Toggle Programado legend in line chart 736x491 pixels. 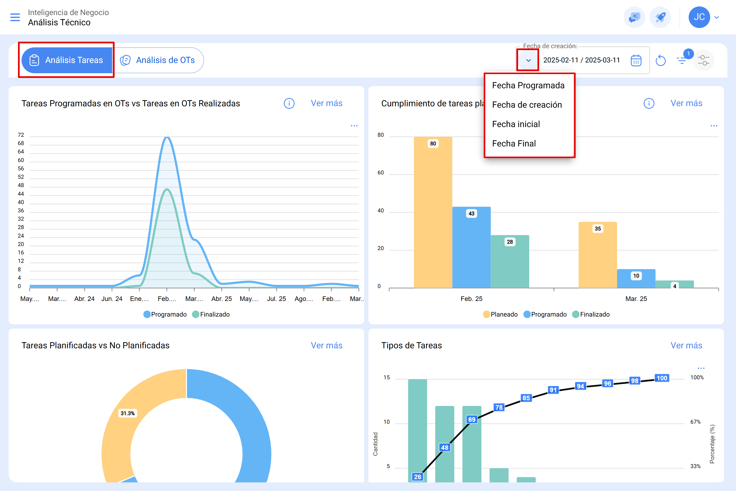tap(165, 314)
